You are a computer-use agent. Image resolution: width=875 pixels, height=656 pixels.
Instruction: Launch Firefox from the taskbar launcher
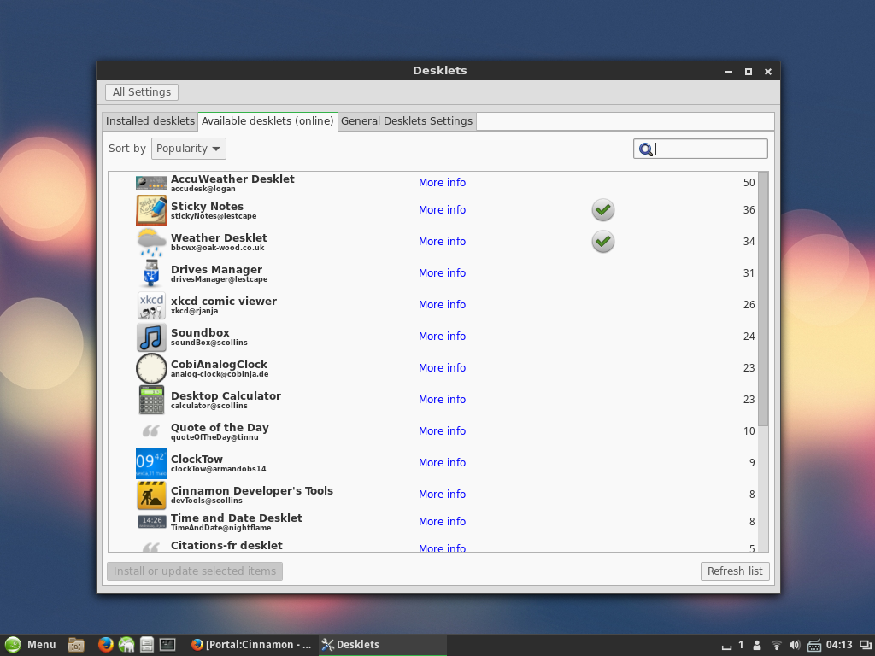click(105, 645)
